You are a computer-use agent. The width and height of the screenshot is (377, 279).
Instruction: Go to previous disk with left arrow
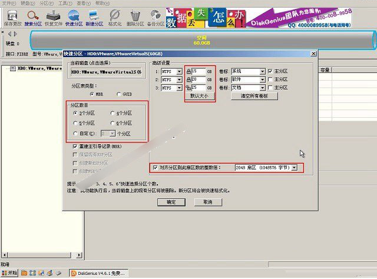click(x=10, y=34)
